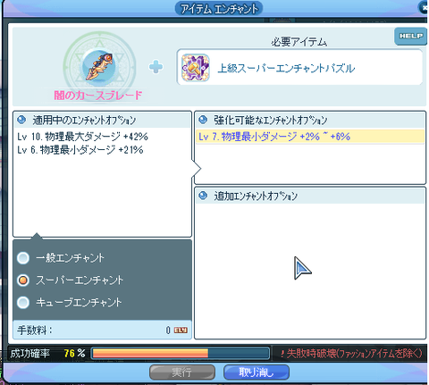429x385 pixels.
Task: Click the 追加エンチャントオプション panel header
Action: [x=310, y=196]
